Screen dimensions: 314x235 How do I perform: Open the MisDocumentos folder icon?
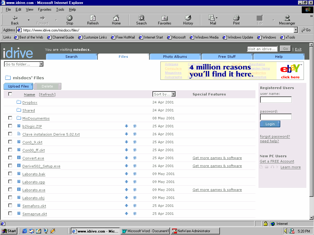(19, 118)
